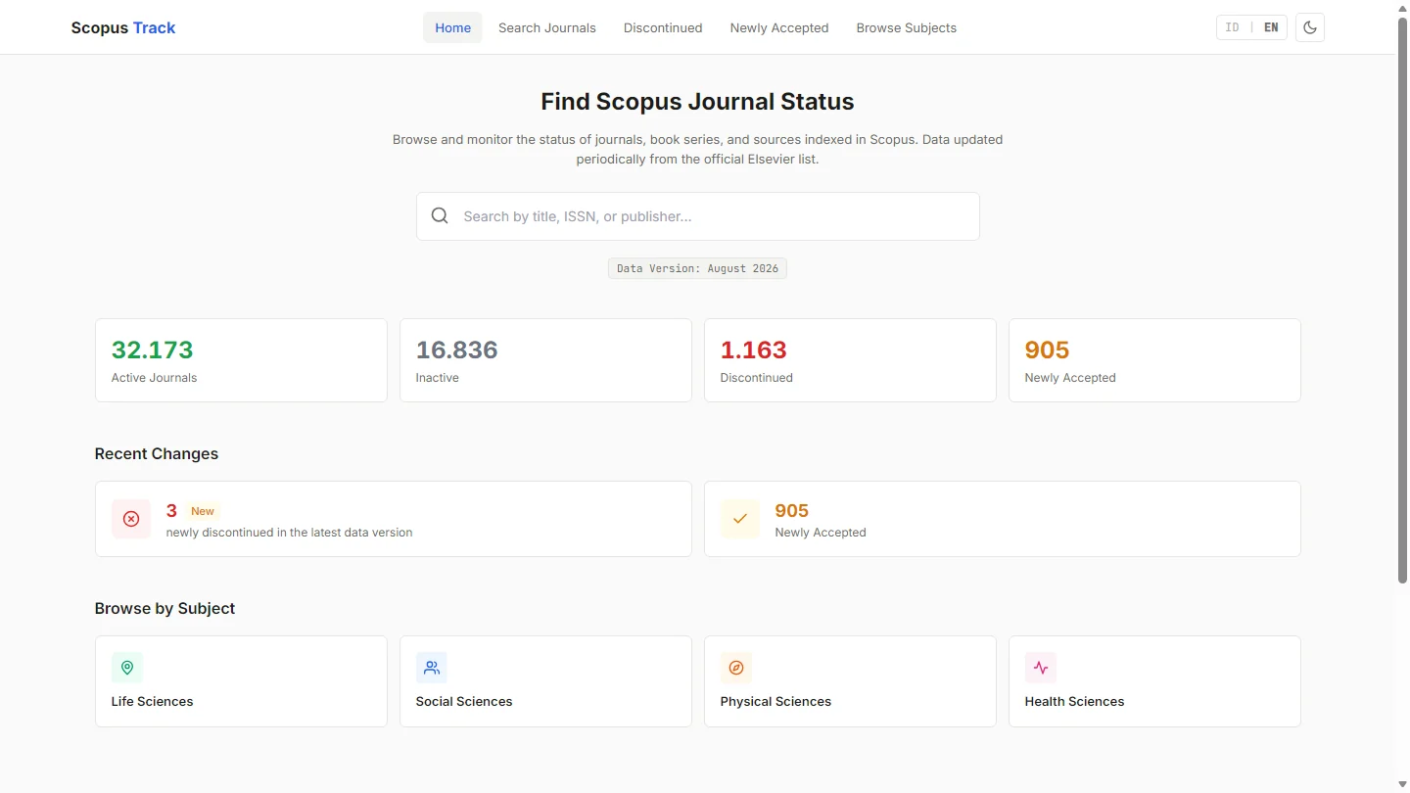
Task: Click the magnifier icon in search box
Action: point(440,216)
